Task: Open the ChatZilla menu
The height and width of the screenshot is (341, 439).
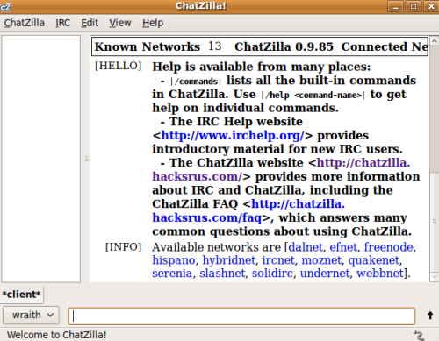Action: (25, 23)
